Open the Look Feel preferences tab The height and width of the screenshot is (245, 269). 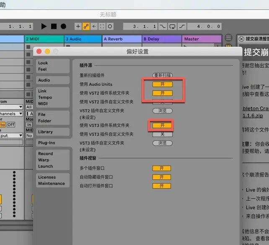[x=53, y=66]
